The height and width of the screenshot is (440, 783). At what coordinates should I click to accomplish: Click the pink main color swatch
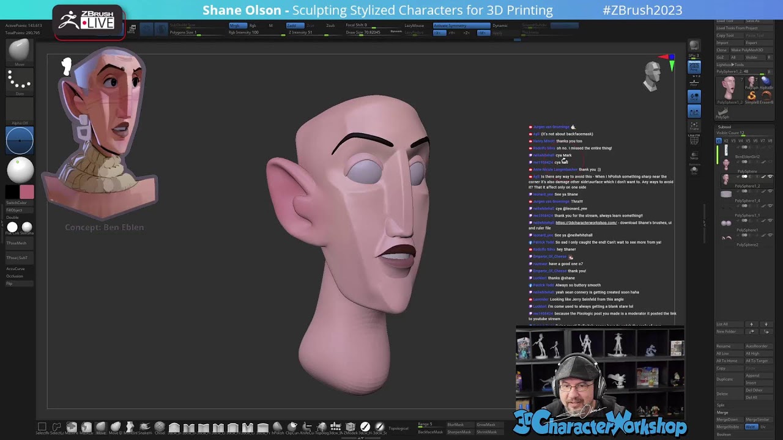(x=27, y=193)
